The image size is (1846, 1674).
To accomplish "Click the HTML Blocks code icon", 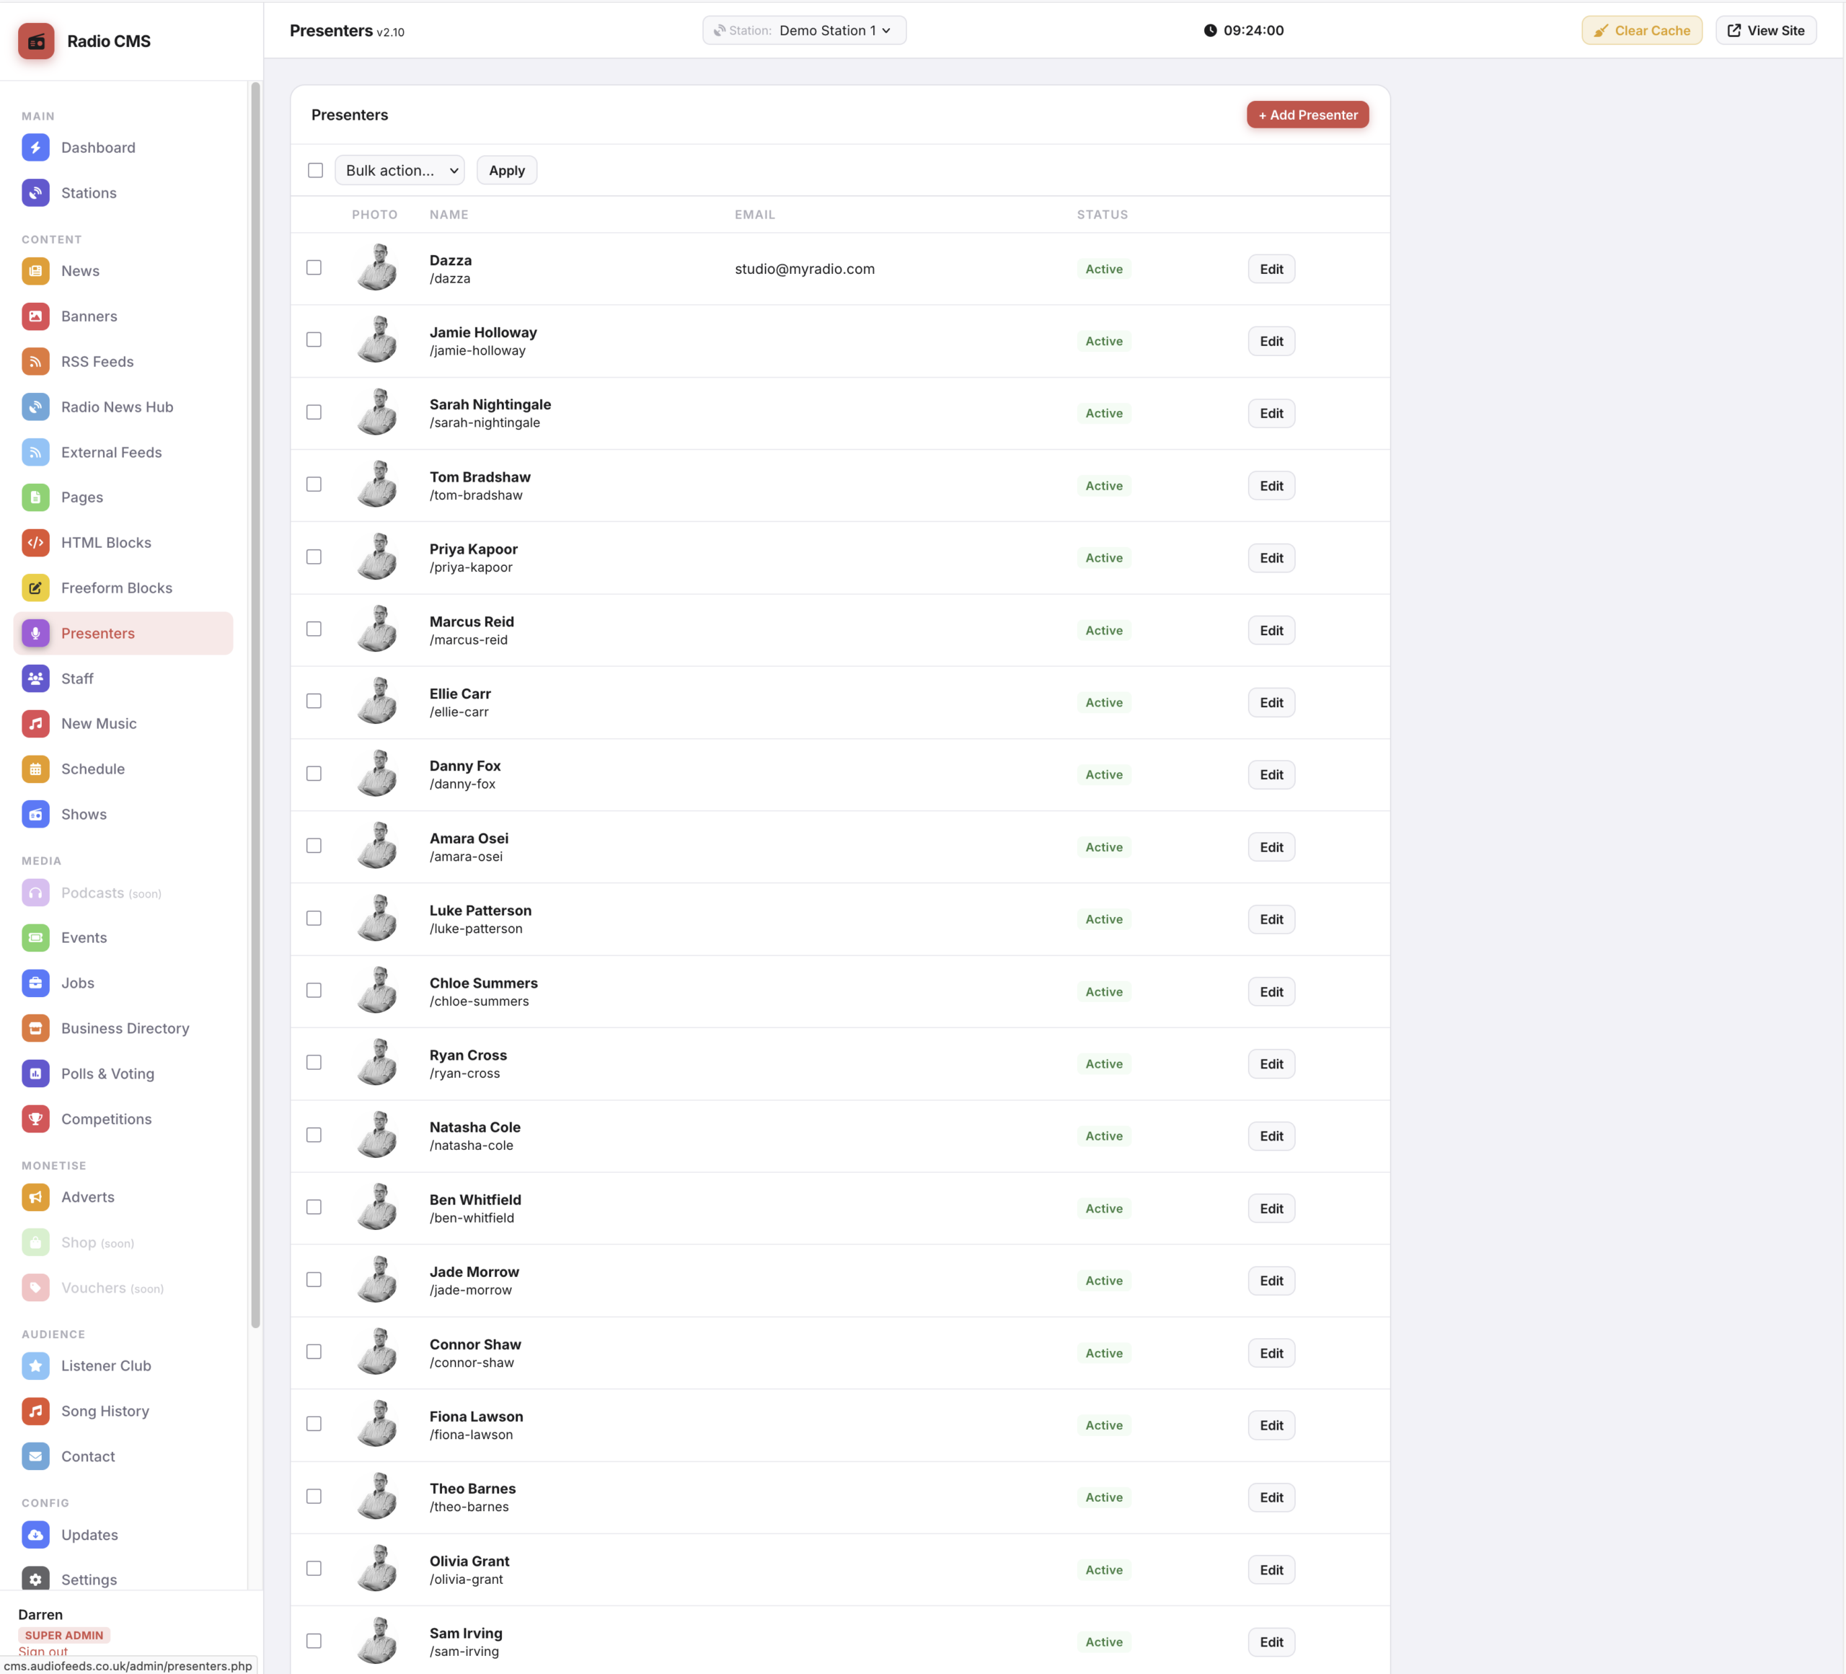I will (x=36, y=543).
